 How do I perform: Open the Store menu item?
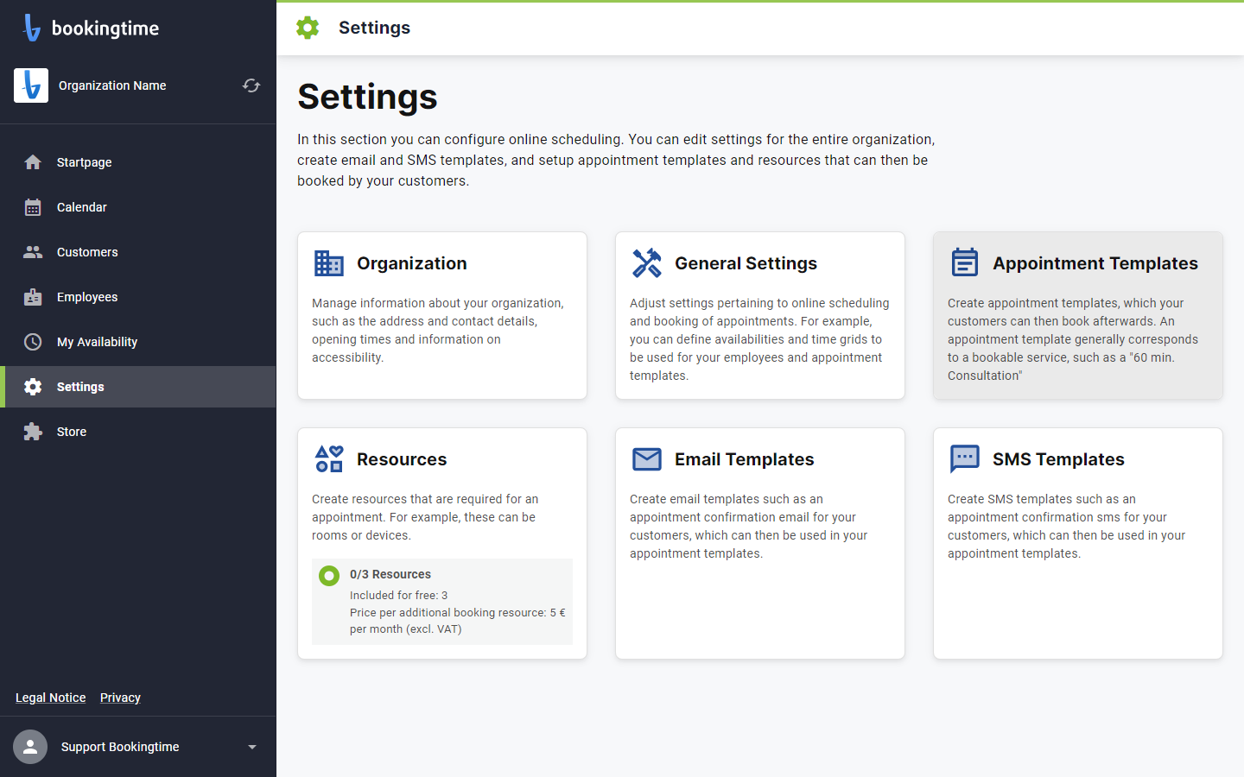pos(138,432)
